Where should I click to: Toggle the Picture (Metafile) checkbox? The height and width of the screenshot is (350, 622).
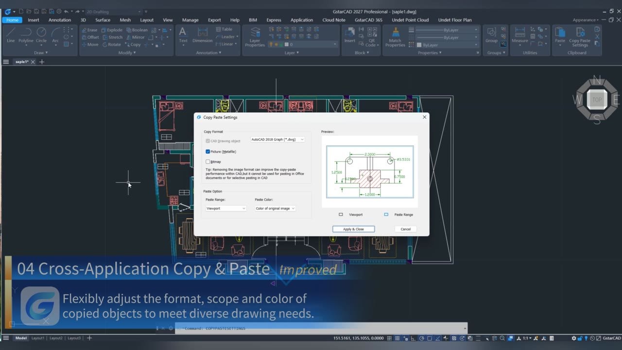point(208,152)
